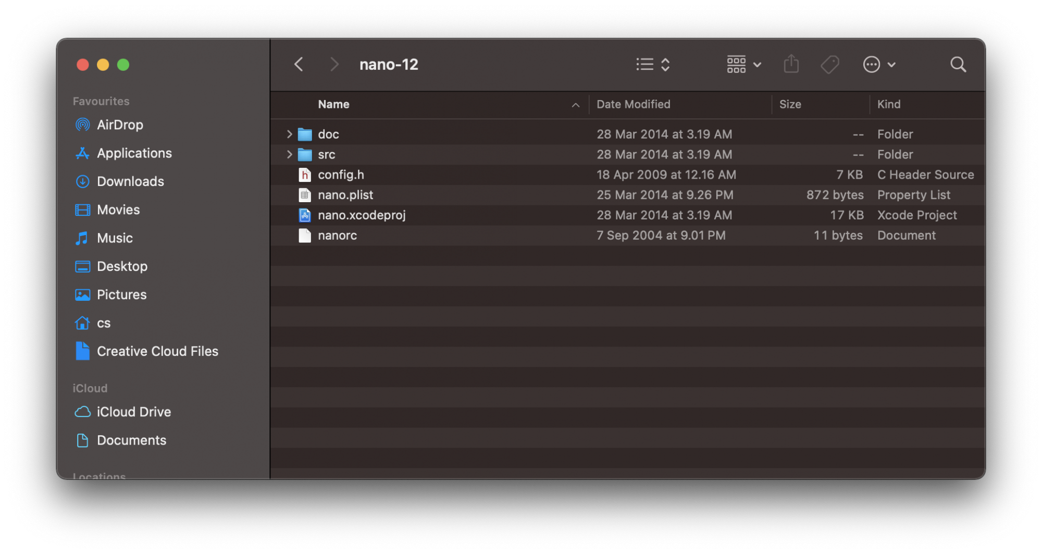Click the Property List kind cell

coord(913,195)
